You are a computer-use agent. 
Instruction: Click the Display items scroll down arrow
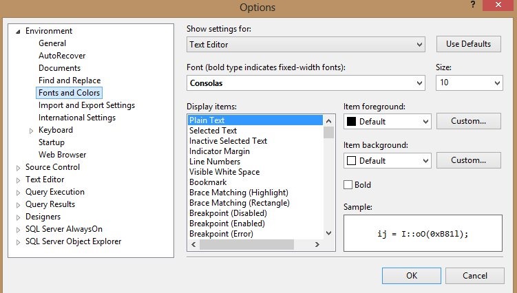(329, 234)
